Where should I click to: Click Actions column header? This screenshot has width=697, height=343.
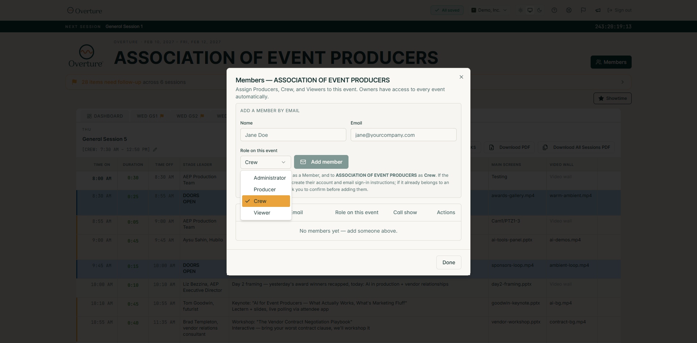446,212
